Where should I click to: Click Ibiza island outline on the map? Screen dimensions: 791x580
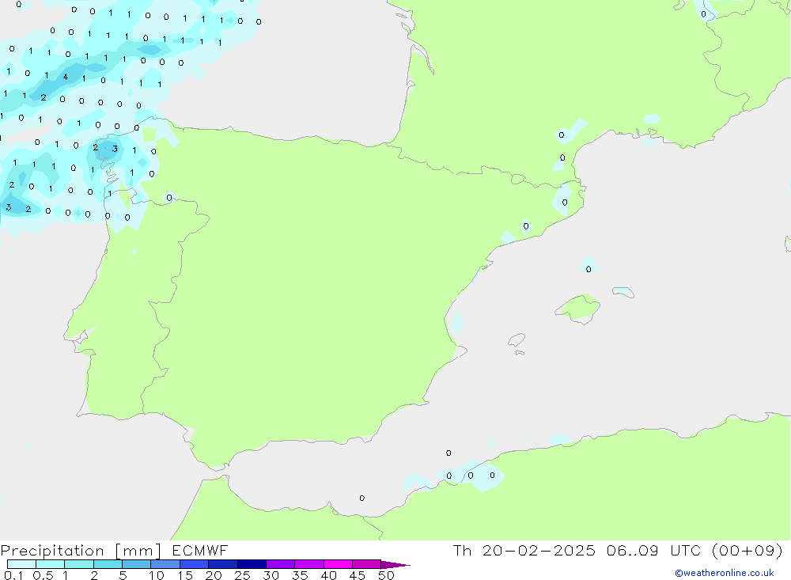pos(517,340)
